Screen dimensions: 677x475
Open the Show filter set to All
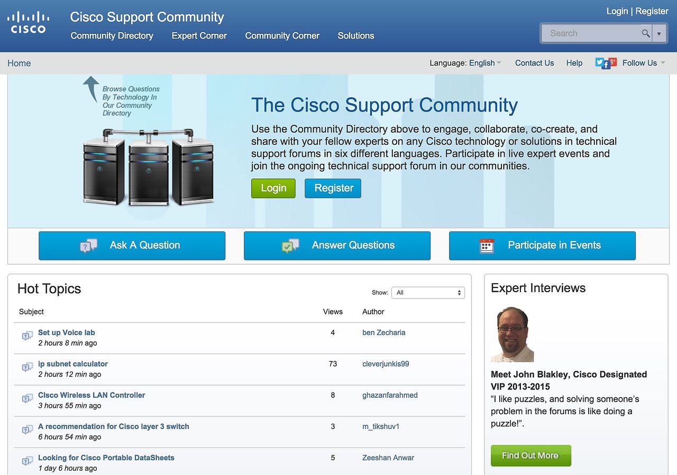pyautogui.click(x=428, y=292)
